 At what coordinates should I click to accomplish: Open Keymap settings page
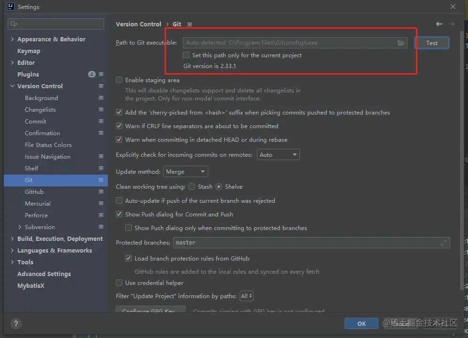(x=29, y=51)
